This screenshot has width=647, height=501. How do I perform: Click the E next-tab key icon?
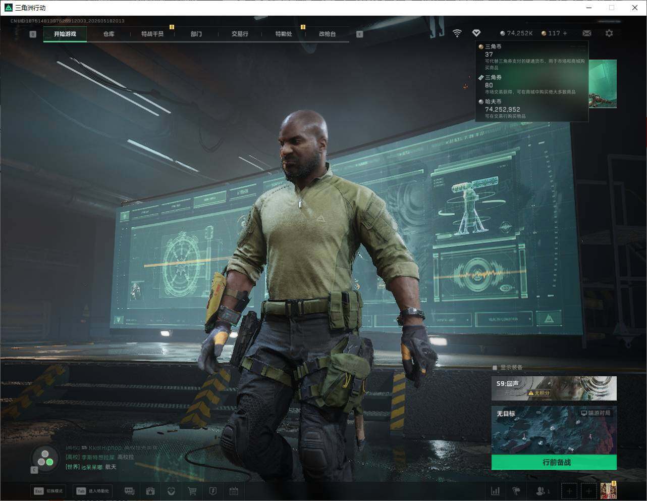click(x=359, y=34)
